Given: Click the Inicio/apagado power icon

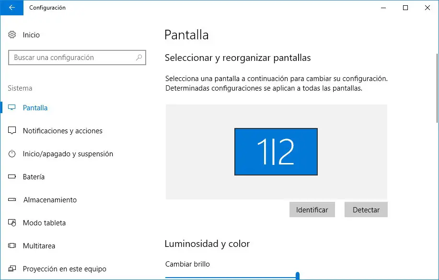Looking at the screenshot, I should 12,154.
